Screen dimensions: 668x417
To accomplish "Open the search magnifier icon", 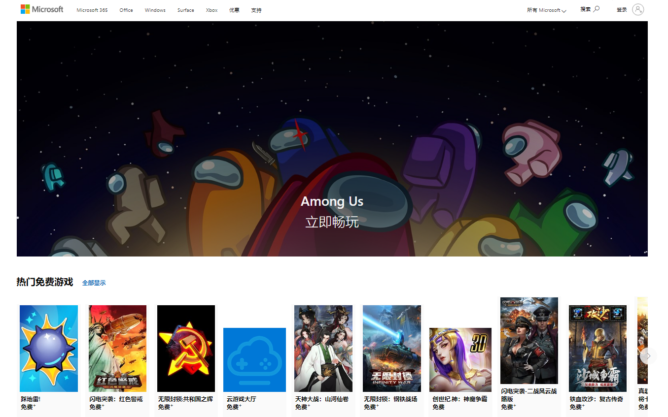I will pos(597,9).
